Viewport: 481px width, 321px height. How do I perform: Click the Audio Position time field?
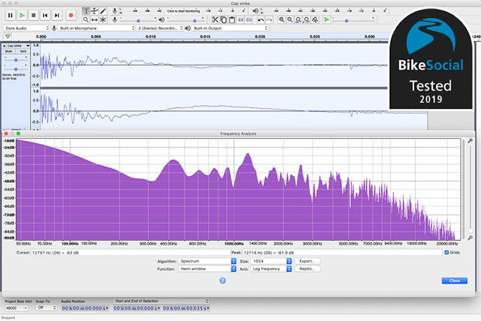point(85,308)
